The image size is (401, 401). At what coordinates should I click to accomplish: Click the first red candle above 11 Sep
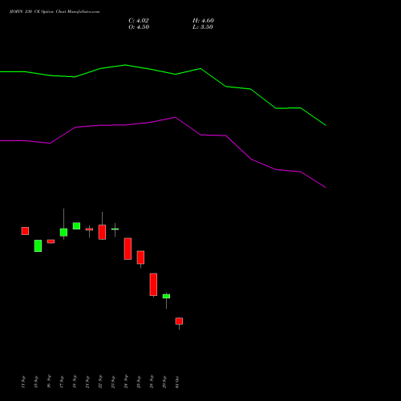(x=25, y=231)
